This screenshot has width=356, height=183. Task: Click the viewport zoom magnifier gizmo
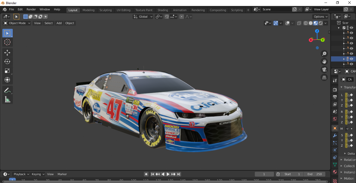324,54
